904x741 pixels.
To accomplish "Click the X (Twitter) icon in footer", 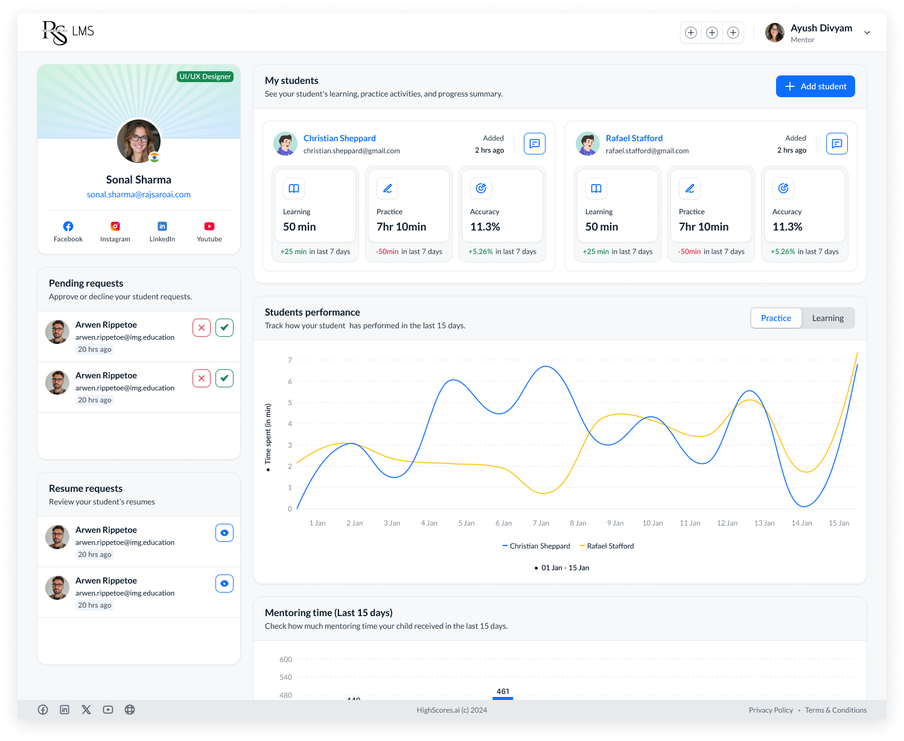I will click(x=86, y=710).
